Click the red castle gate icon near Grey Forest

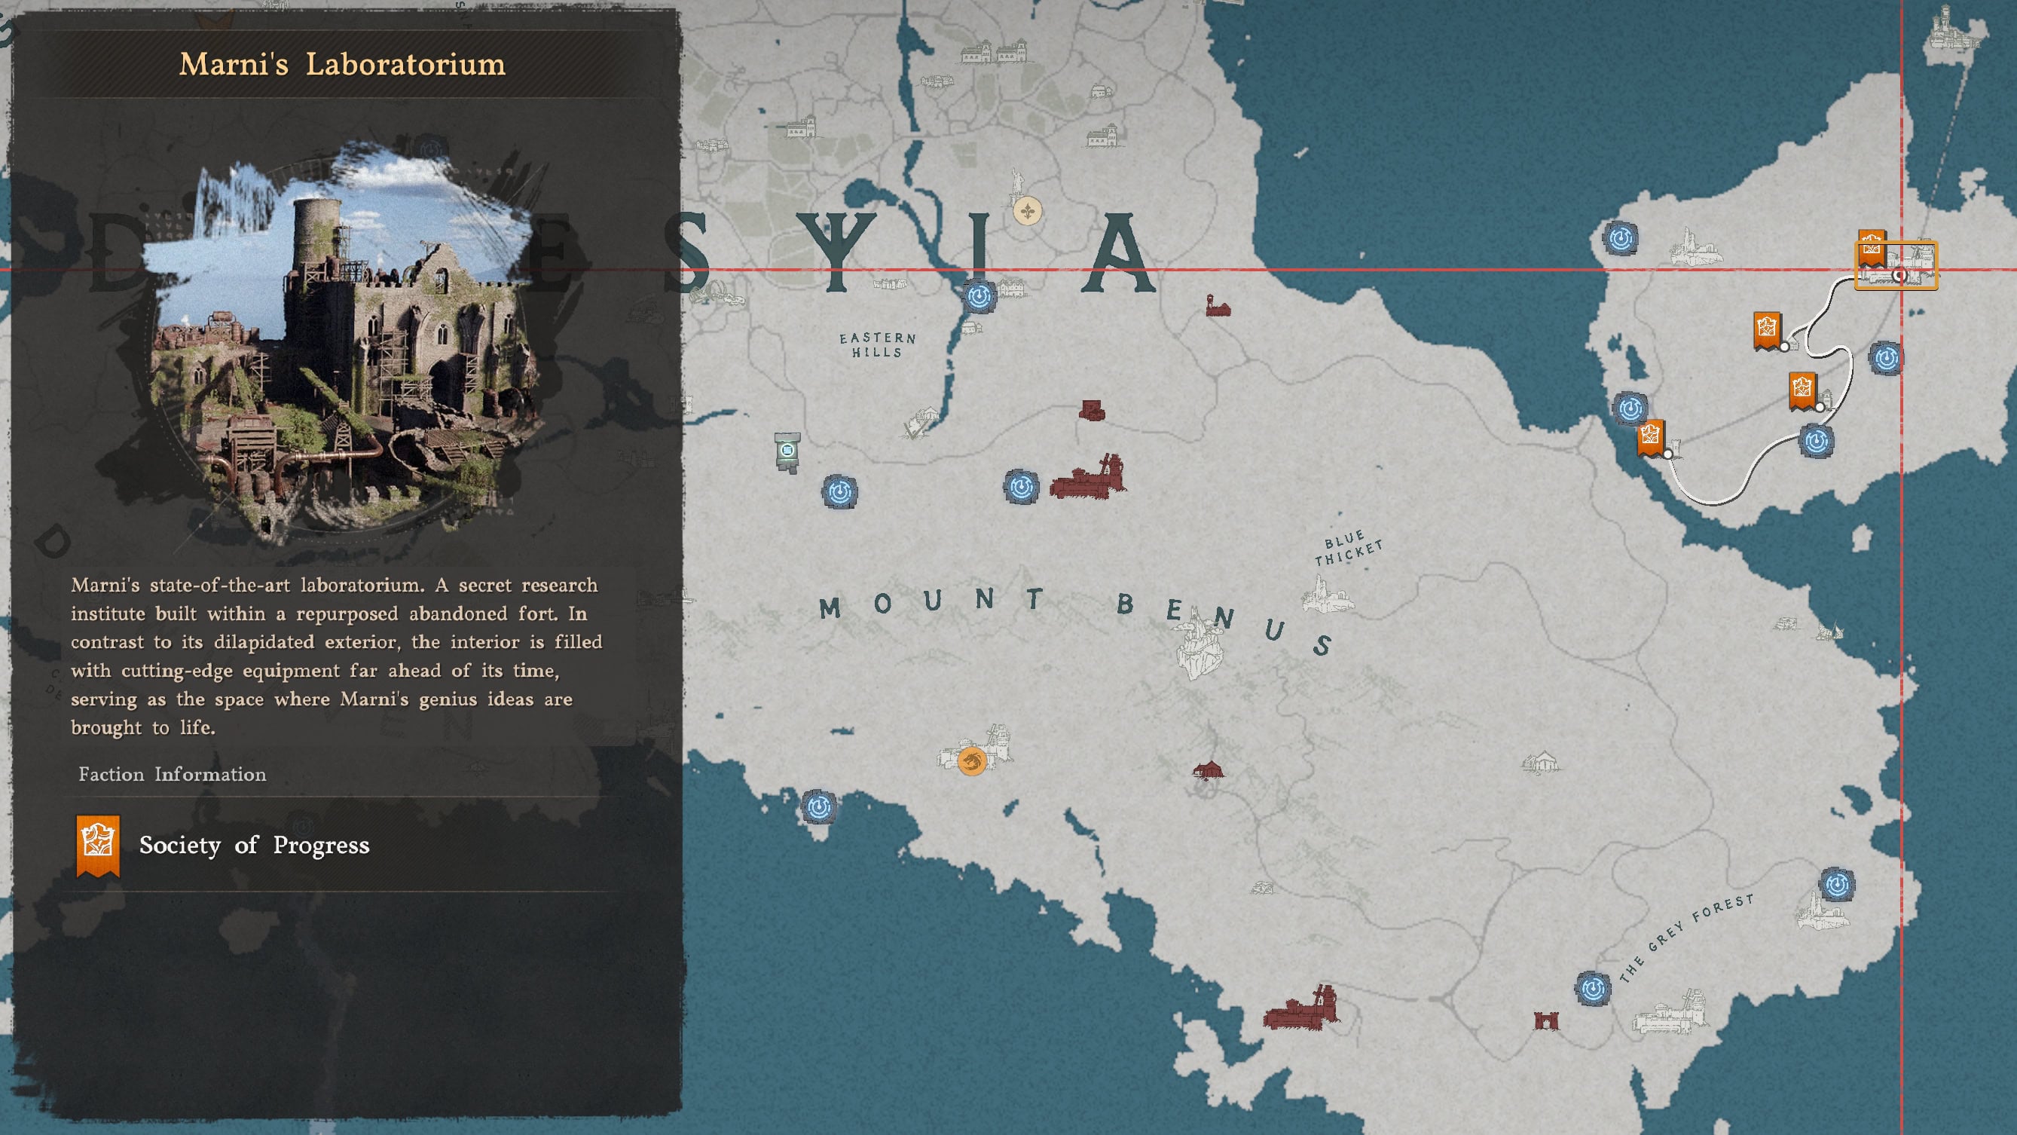1545,1020
